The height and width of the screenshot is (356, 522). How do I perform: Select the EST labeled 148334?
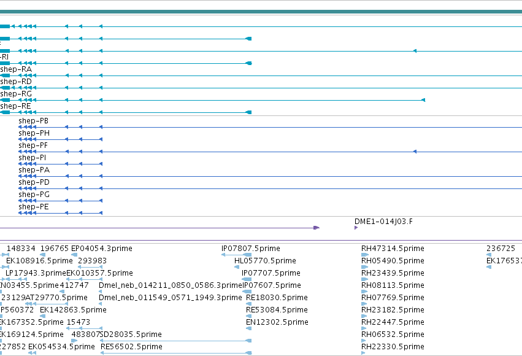(x=21, y=249)
